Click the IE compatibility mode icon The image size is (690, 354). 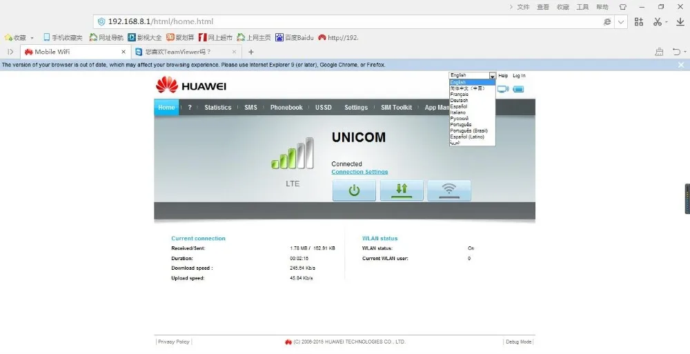click(607, 21)
